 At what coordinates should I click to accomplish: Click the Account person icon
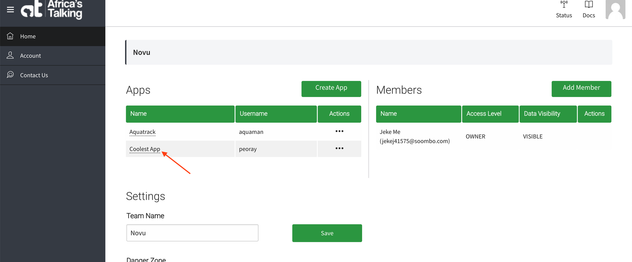point(10,55)
